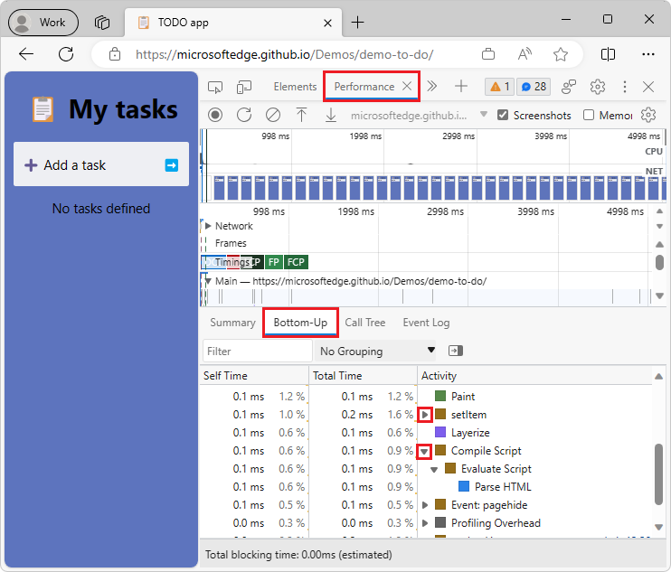Click the feedback/experiments icon beside 28 badge
671x572 pixels.
click(x=569, y=87)
